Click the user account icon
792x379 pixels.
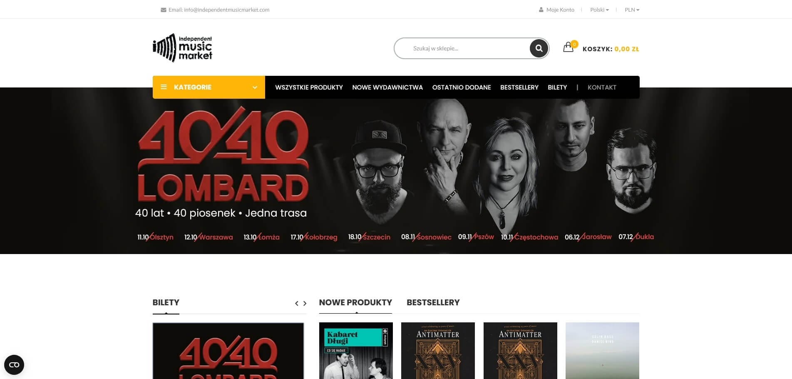pos(541,10)
